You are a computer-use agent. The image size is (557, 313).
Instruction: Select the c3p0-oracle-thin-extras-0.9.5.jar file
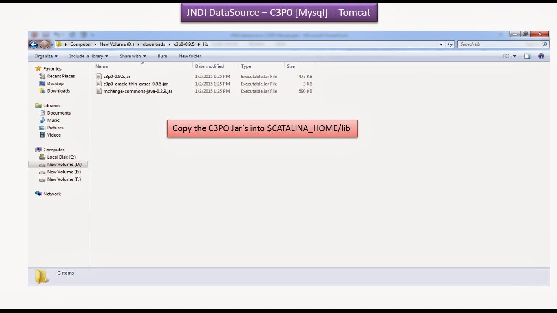pyautogui.click(x=135, y=84)
